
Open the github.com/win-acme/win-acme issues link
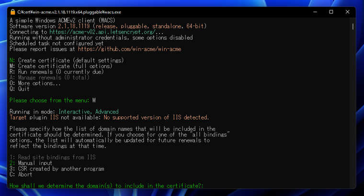129,49
